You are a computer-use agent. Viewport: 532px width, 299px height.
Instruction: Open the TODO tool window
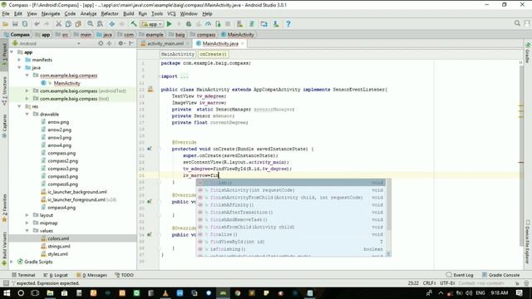pyautogui.click(x=124, y=275)
